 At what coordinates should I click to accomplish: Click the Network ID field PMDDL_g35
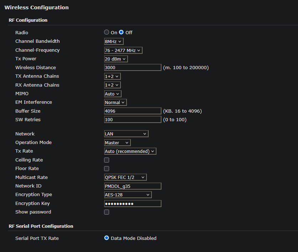[133, 186]
